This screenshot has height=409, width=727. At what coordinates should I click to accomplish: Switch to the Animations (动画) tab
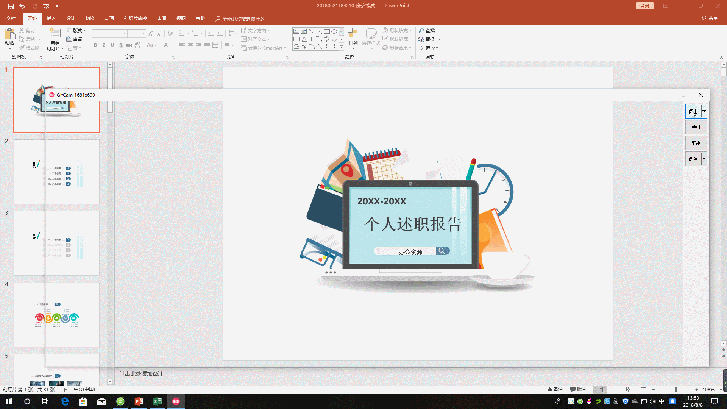click(109, 19)
